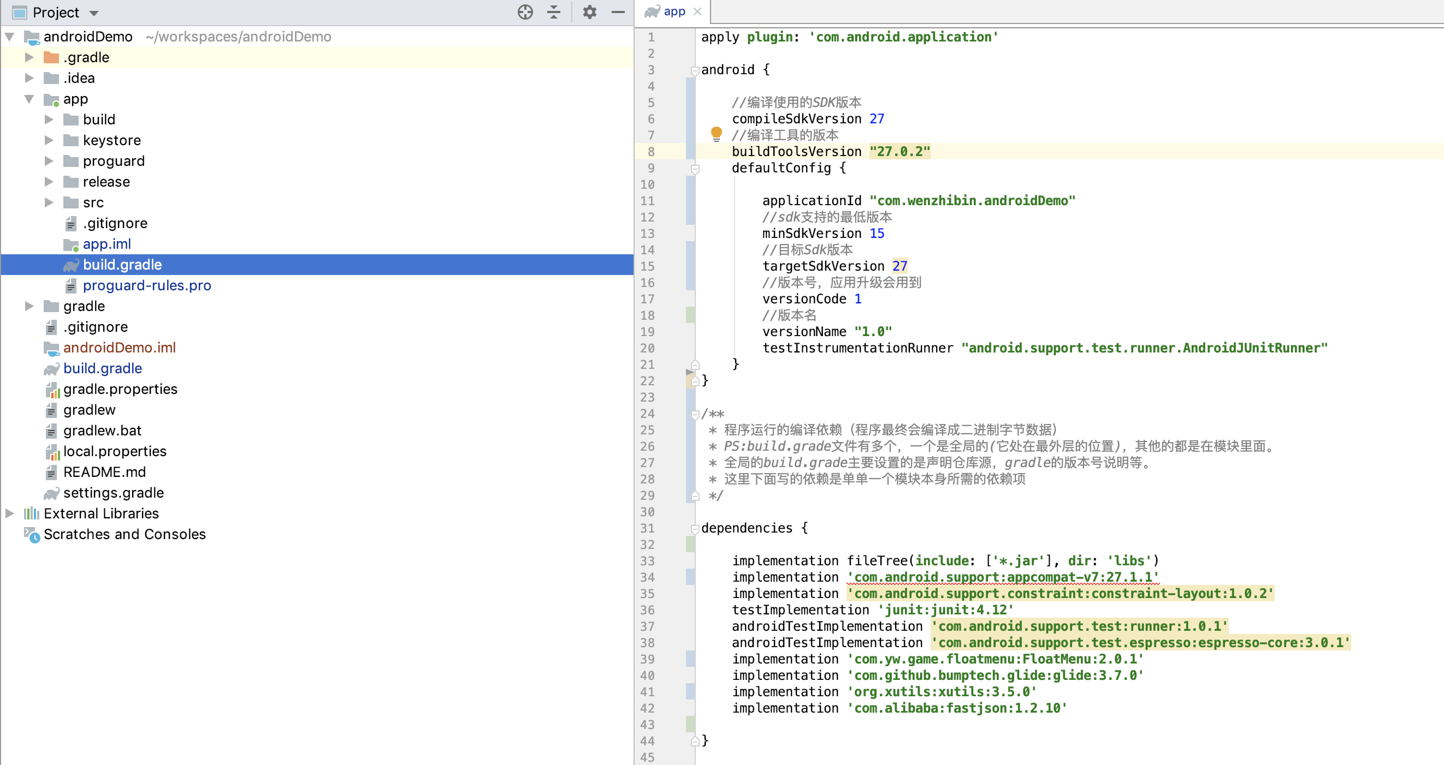Open the Project panel settings gear
The height and width of the screenshot is (765, 1444).
point(589,13)
